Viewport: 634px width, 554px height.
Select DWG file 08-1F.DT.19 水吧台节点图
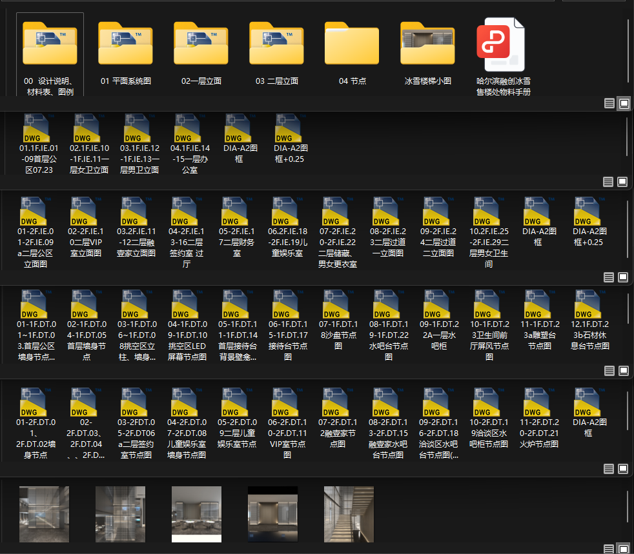(389, 326)
